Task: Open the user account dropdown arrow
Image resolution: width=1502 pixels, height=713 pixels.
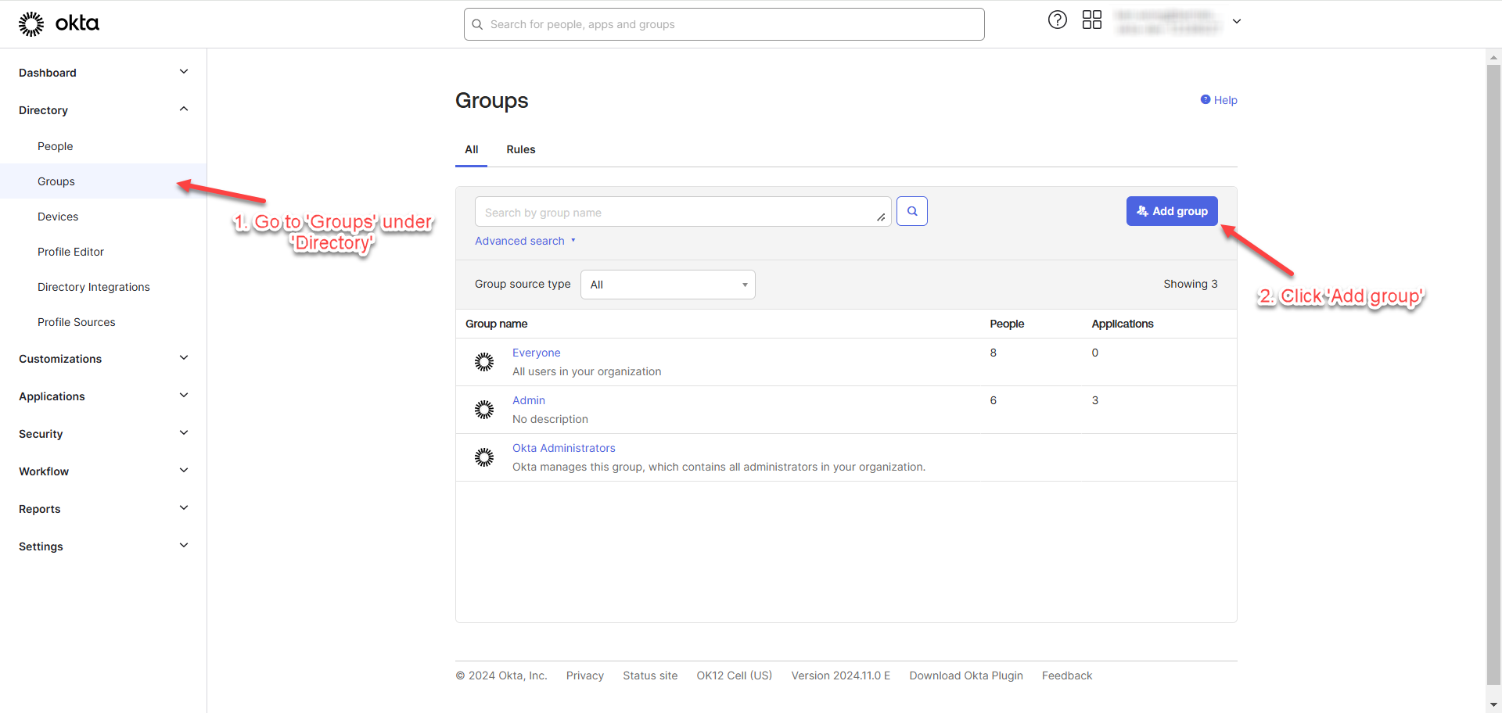Action: click(x=1237, y=21)
